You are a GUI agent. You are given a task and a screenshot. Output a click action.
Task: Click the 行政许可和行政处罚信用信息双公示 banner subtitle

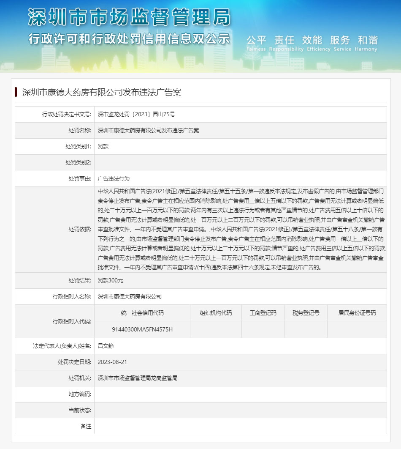[129, 38]
